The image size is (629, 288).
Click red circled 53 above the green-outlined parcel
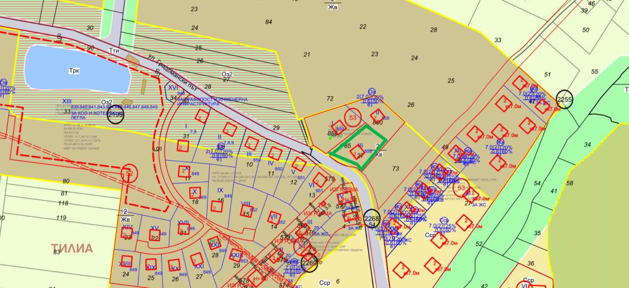353,118
